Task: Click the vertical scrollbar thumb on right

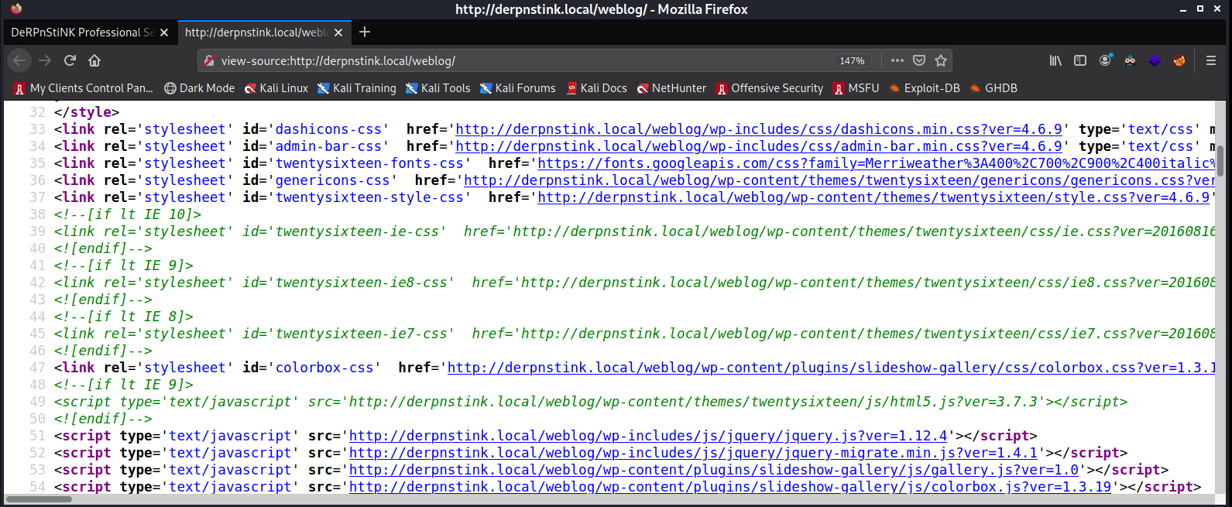Action: point(1220,160)
